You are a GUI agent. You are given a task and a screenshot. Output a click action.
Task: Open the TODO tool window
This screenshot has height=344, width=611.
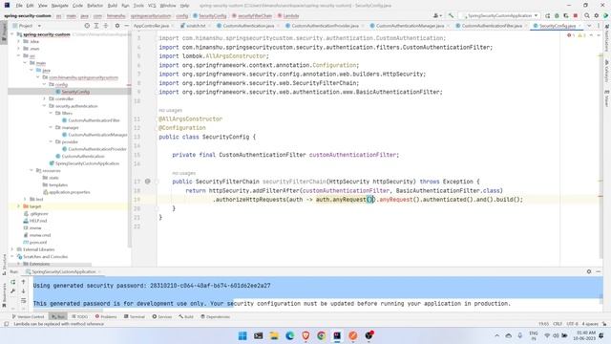[x=80, y=316]
